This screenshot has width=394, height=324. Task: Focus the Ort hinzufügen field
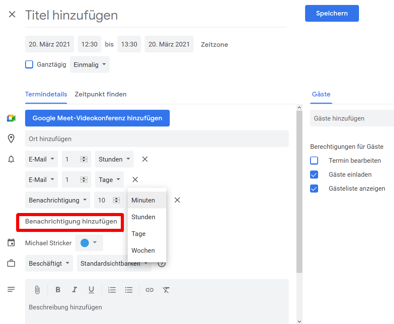(x=157, y=139)
